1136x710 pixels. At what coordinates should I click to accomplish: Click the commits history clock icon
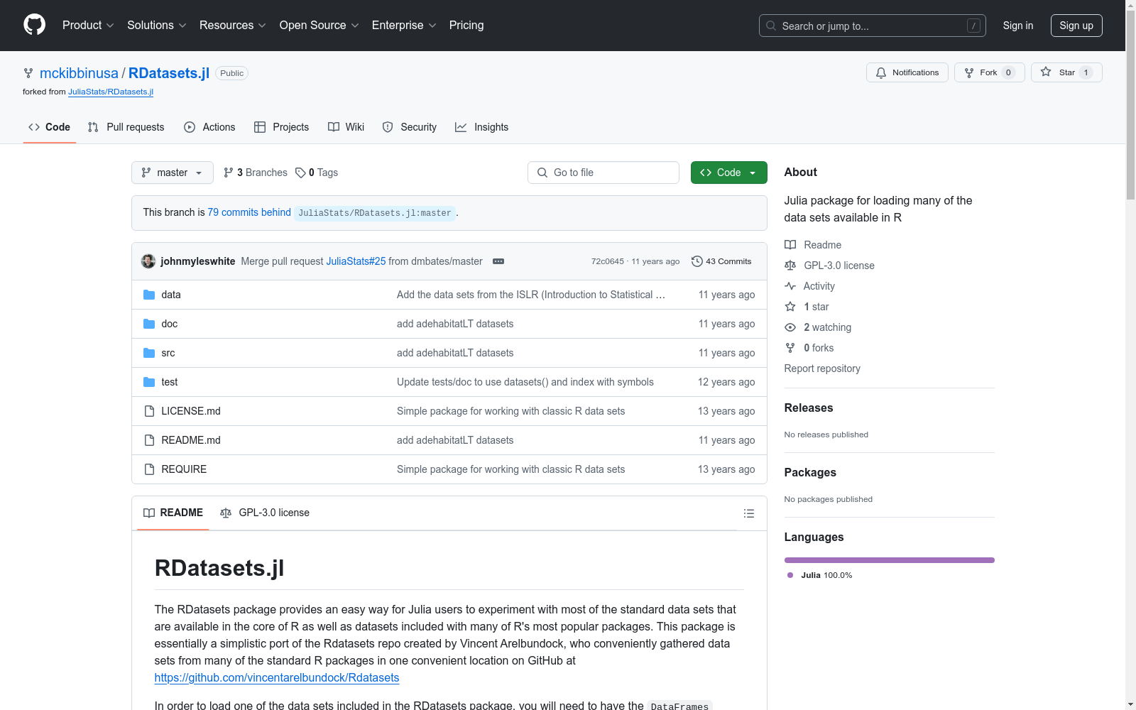pyautogui.click(x=697, y=261)
